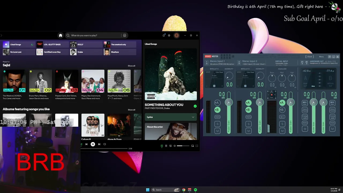Image resolution: width=343 pixels, height=193 pixels.
Task: Click the Bass equalizer knob
Action: [272, 78]
